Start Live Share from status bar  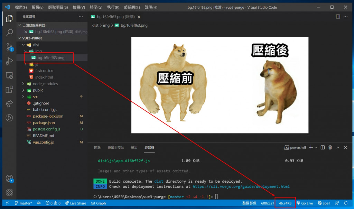pos(76,203)
